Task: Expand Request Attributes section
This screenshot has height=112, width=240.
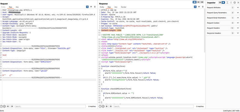Action: [238, 8]
